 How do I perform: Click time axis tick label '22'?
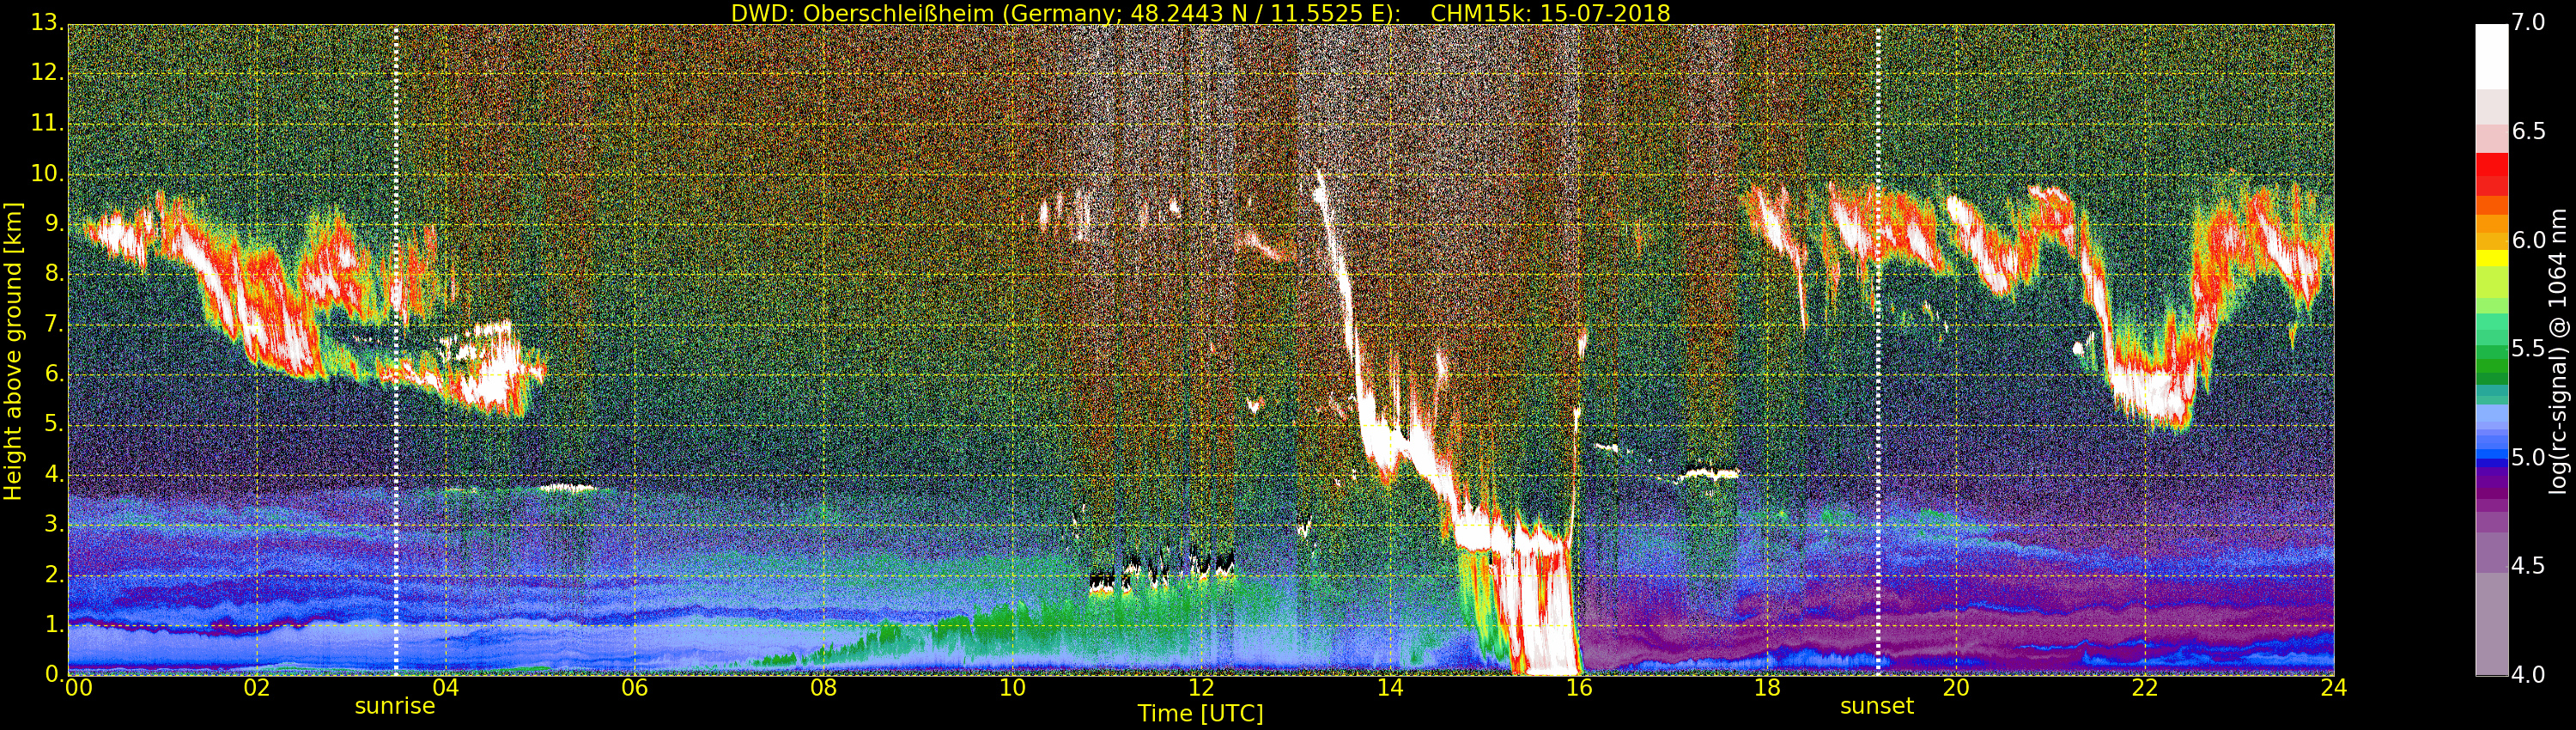[2145, 687]
